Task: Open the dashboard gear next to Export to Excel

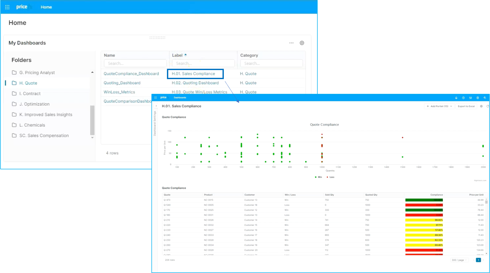Action: tap(481, 106)
